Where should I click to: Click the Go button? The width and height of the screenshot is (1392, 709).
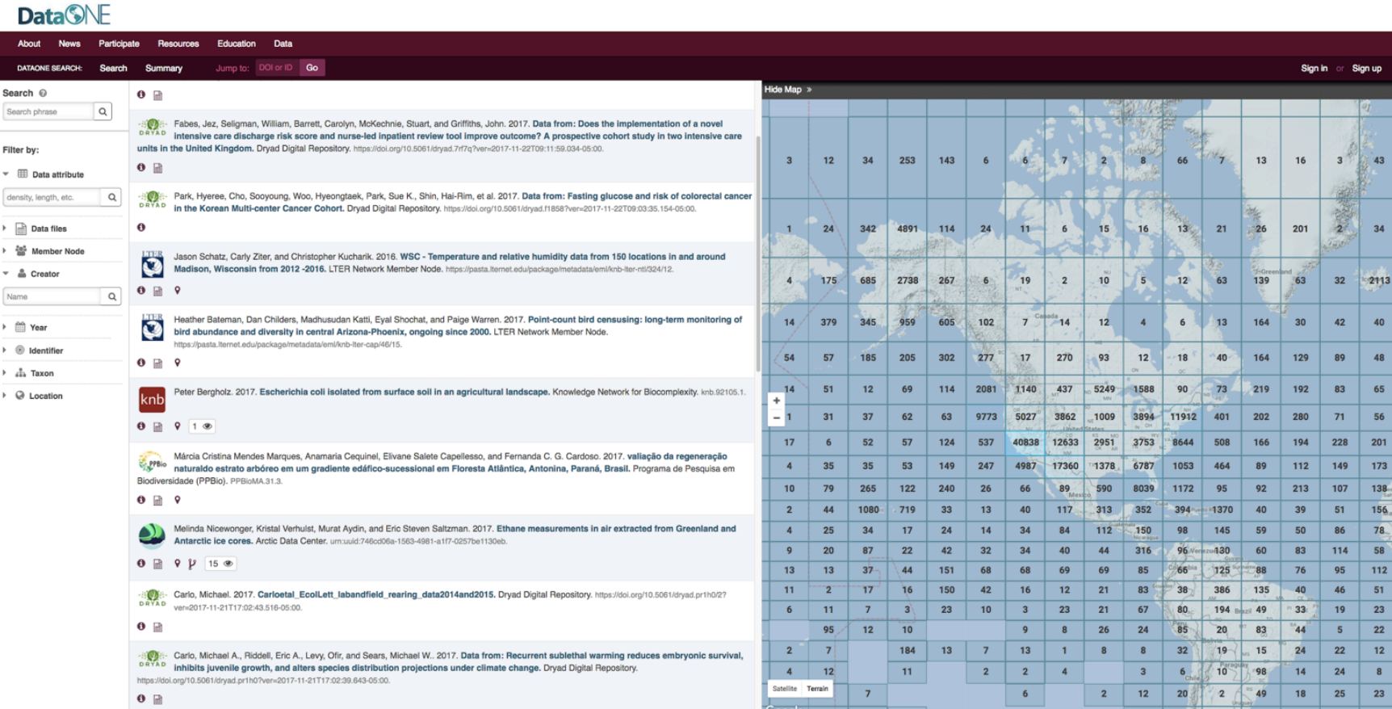pyautogui.click(x=312, y=68)
